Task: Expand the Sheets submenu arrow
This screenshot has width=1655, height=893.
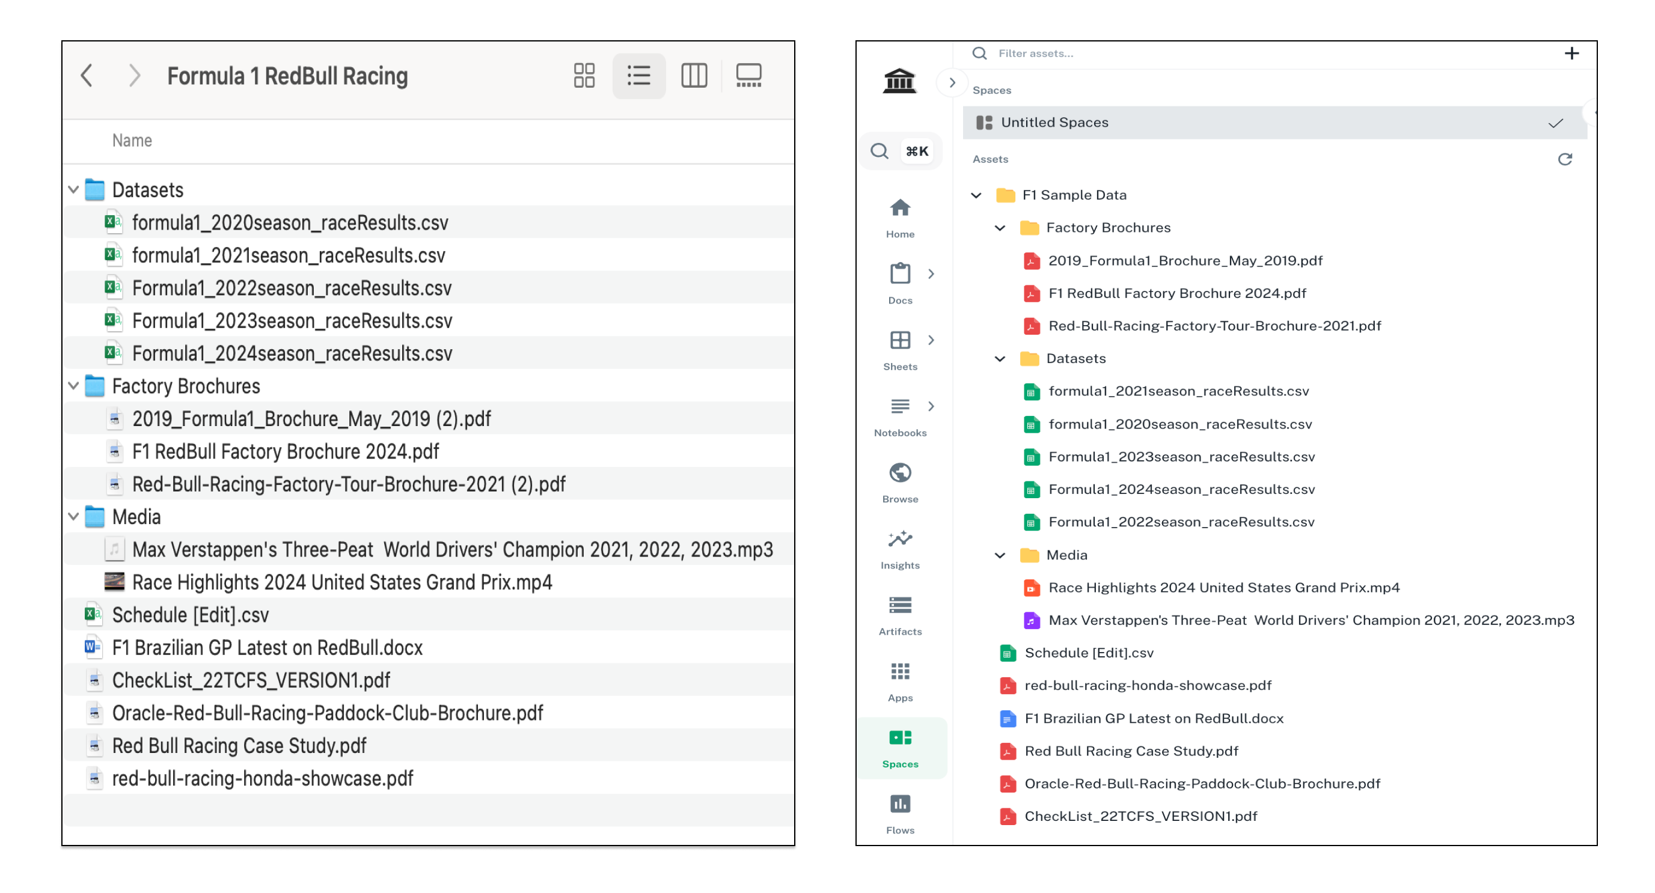Action: (931, 340)
